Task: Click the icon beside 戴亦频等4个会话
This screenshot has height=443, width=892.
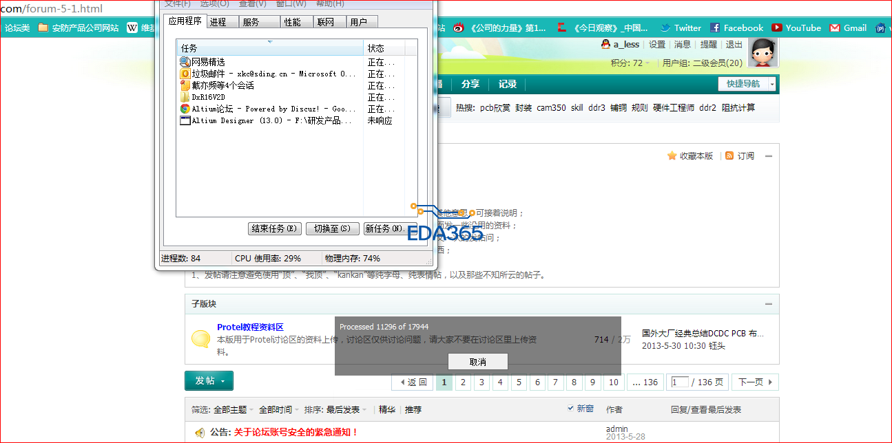Action: [x=185, y=85]
